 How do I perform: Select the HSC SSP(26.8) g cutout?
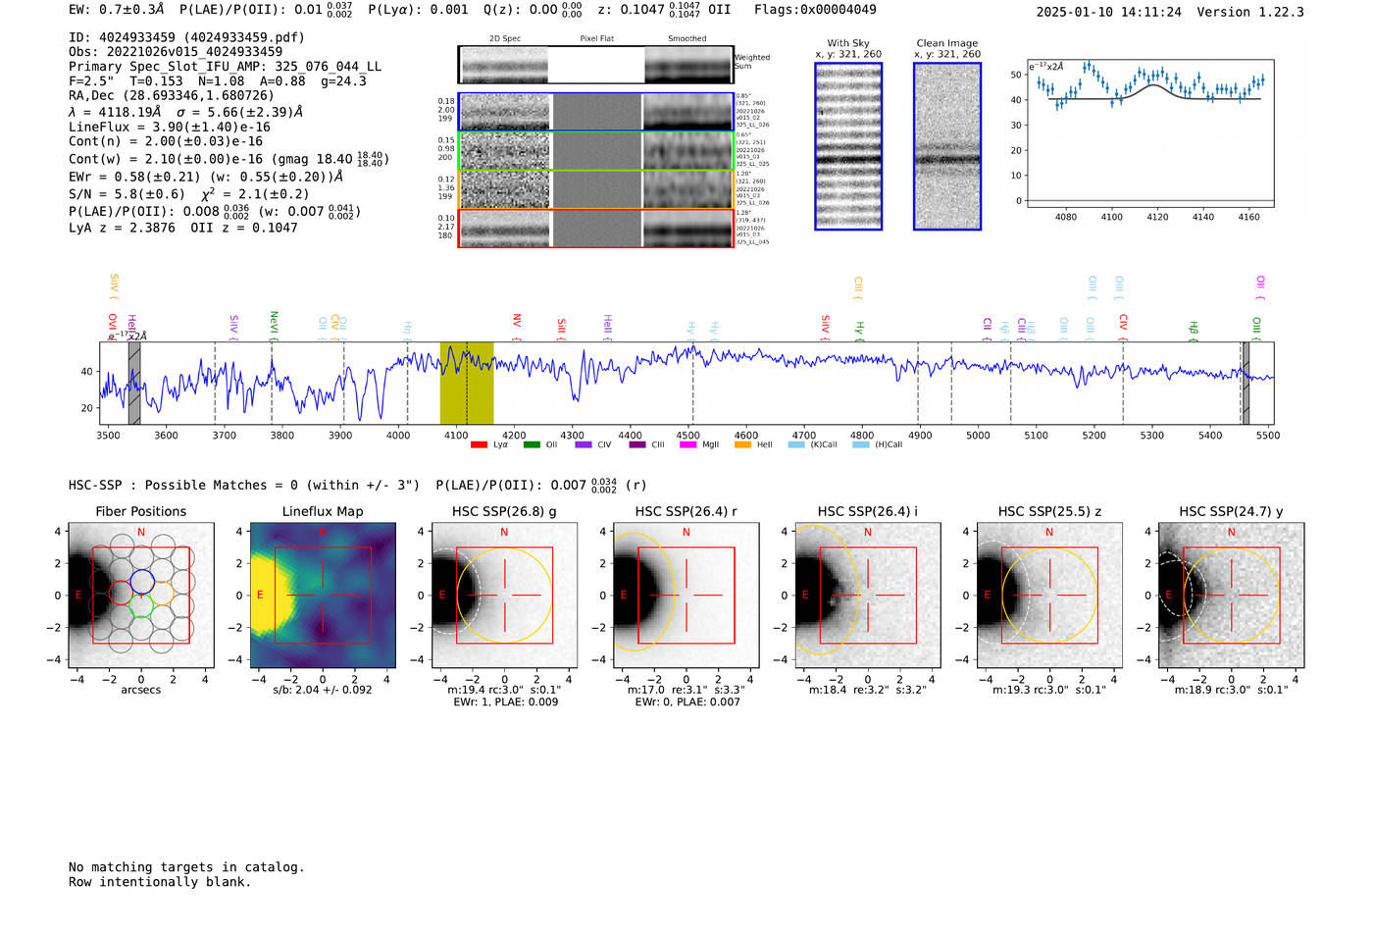(x=504, y=595)
